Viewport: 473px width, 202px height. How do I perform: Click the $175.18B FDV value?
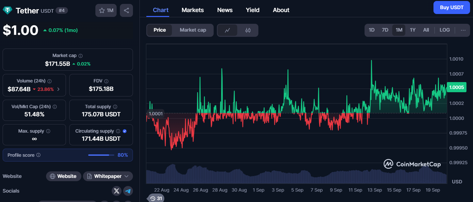pos(101,89)
